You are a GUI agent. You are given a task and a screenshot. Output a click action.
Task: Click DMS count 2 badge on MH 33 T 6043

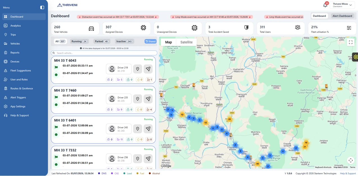click(110, 80)
